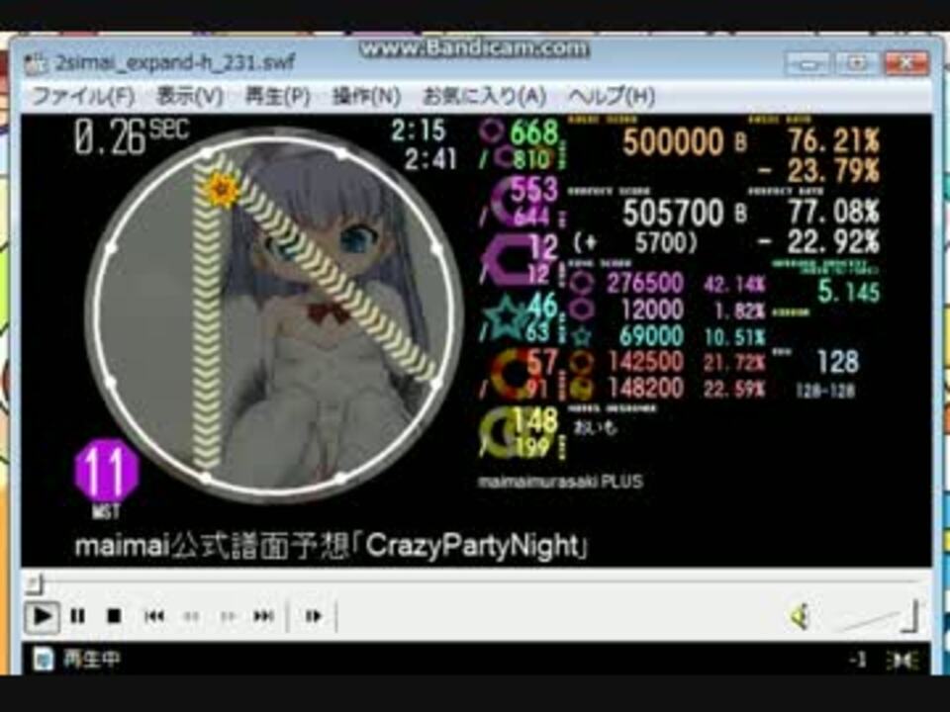Click the rewind button
Viewport: 950px width, 712px height.
191,616
